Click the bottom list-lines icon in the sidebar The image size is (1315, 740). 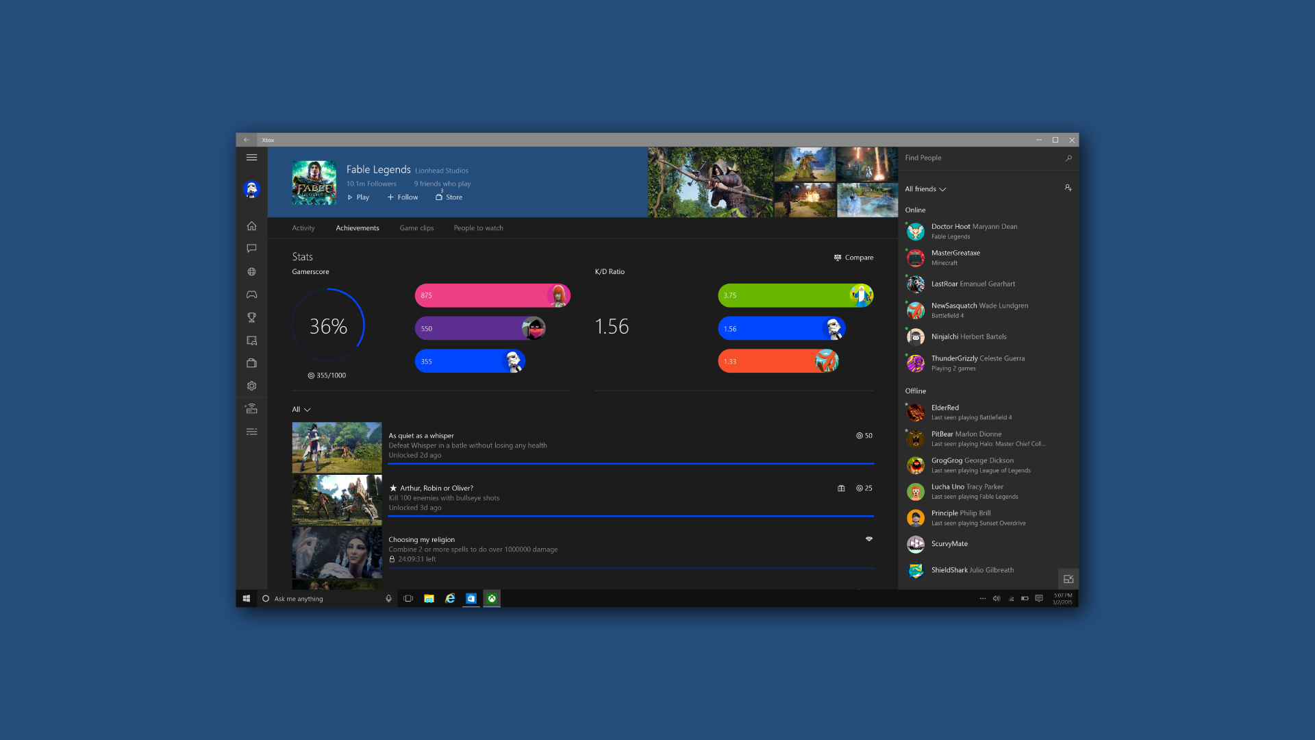click(x=251, y=432)
